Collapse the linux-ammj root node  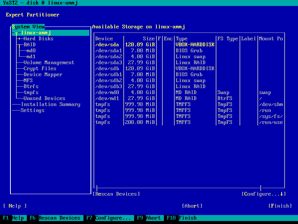tap(16, 33)
